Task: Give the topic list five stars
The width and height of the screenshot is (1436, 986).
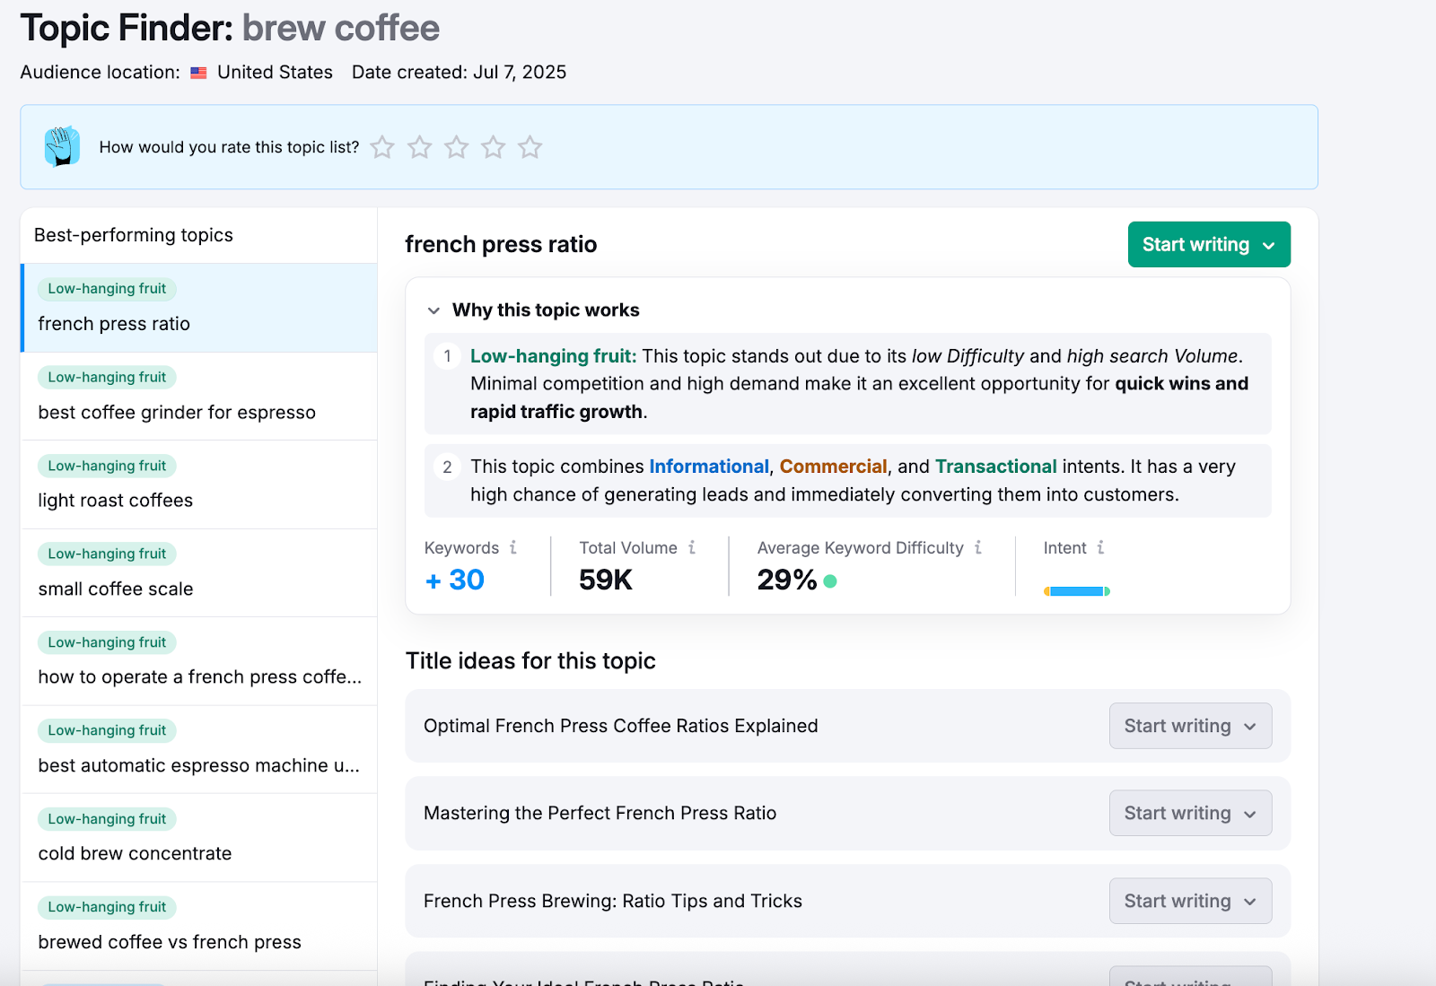Action: coord(530,147)
